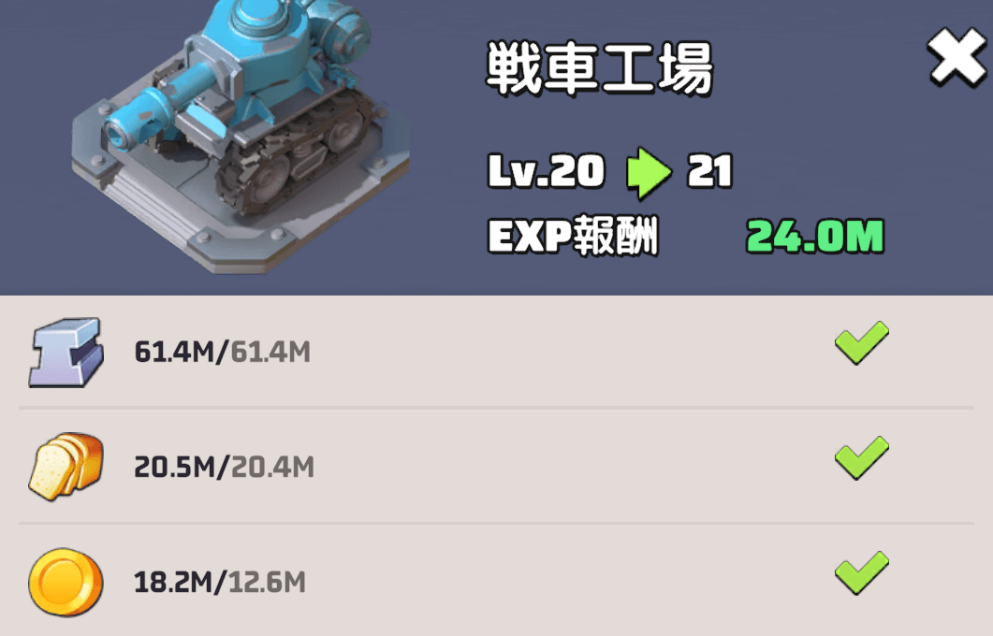Image resolution: width=993 pixels, height=636 pixels.
Task: Select the iron resource requirement row
Action: [x=496, y=352]
